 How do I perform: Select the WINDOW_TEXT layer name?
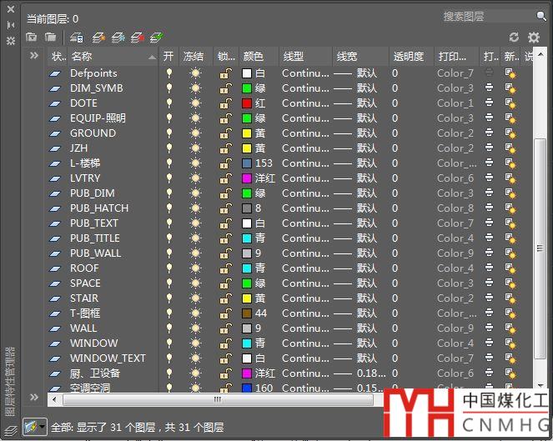(108, 358)
